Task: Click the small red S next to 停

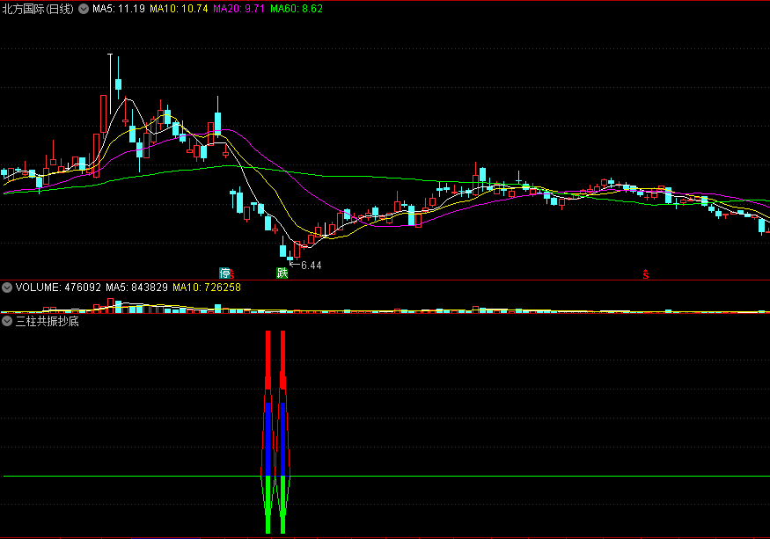Action: (x=232, y=275)
